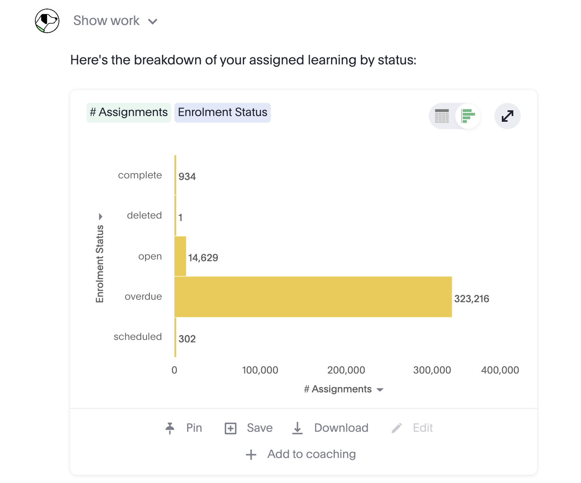Expand the Enrolment Status axis arrow
Viewport: 581px width, 483px height.
101,216
